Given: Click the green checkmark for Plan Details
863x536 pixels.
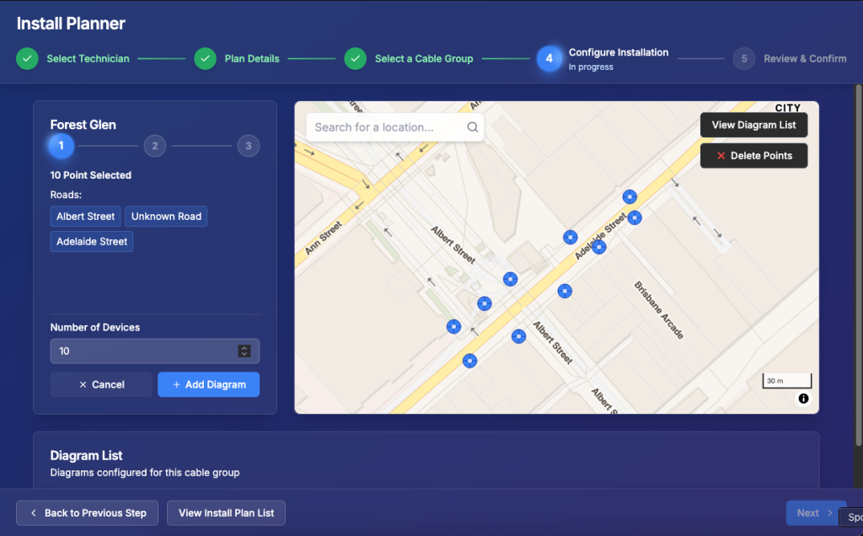Looking at the screenshot, I should pos(206,59).
